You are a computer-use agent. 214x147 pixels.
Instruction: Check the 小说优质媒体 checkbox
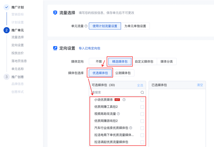click(142, 100)
